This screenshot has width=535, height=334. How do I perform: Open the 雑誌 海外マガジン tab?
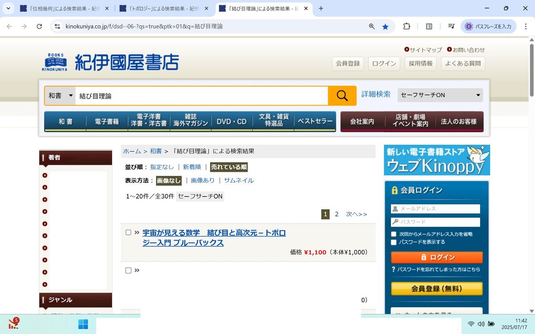click(191, 122)
